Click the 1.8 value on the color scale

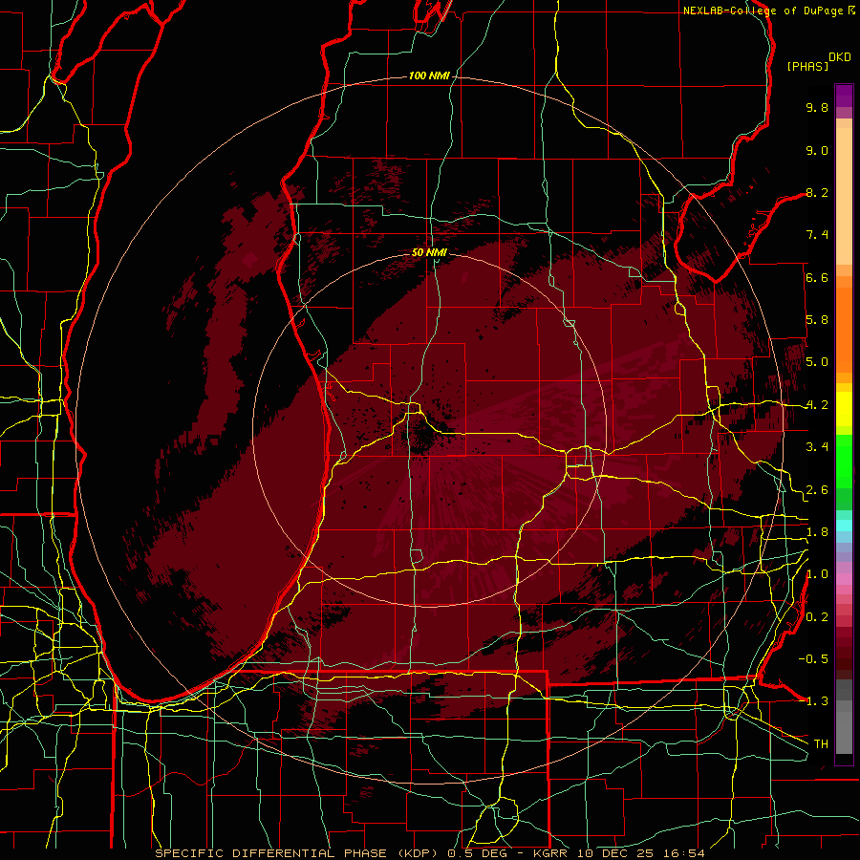pyautogui.click(x=817, y=532)
